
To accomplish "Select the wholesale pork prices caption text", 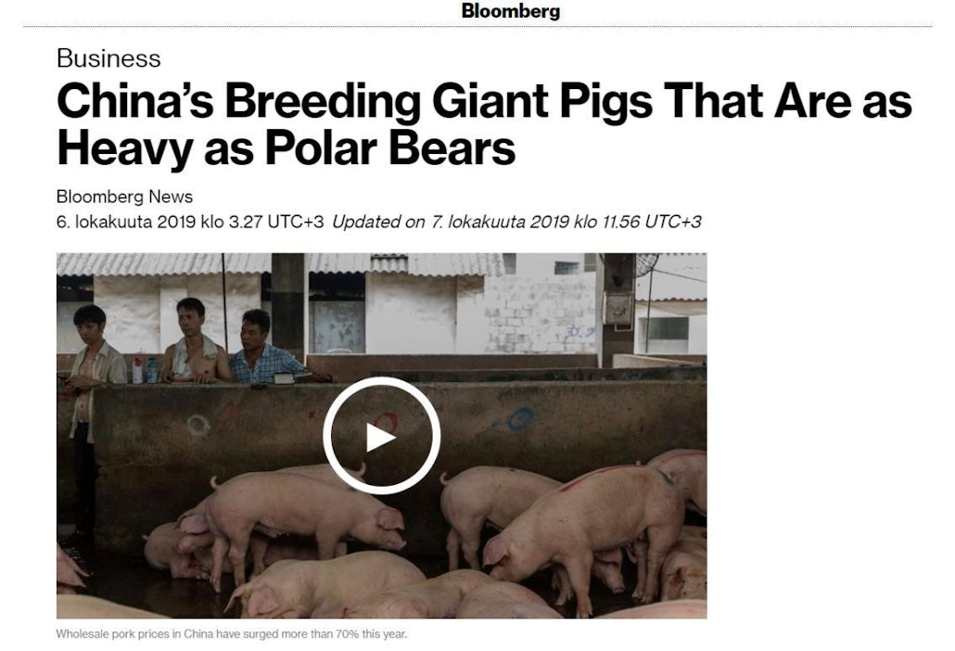I will pyautogui.click(x=232, y=634).
